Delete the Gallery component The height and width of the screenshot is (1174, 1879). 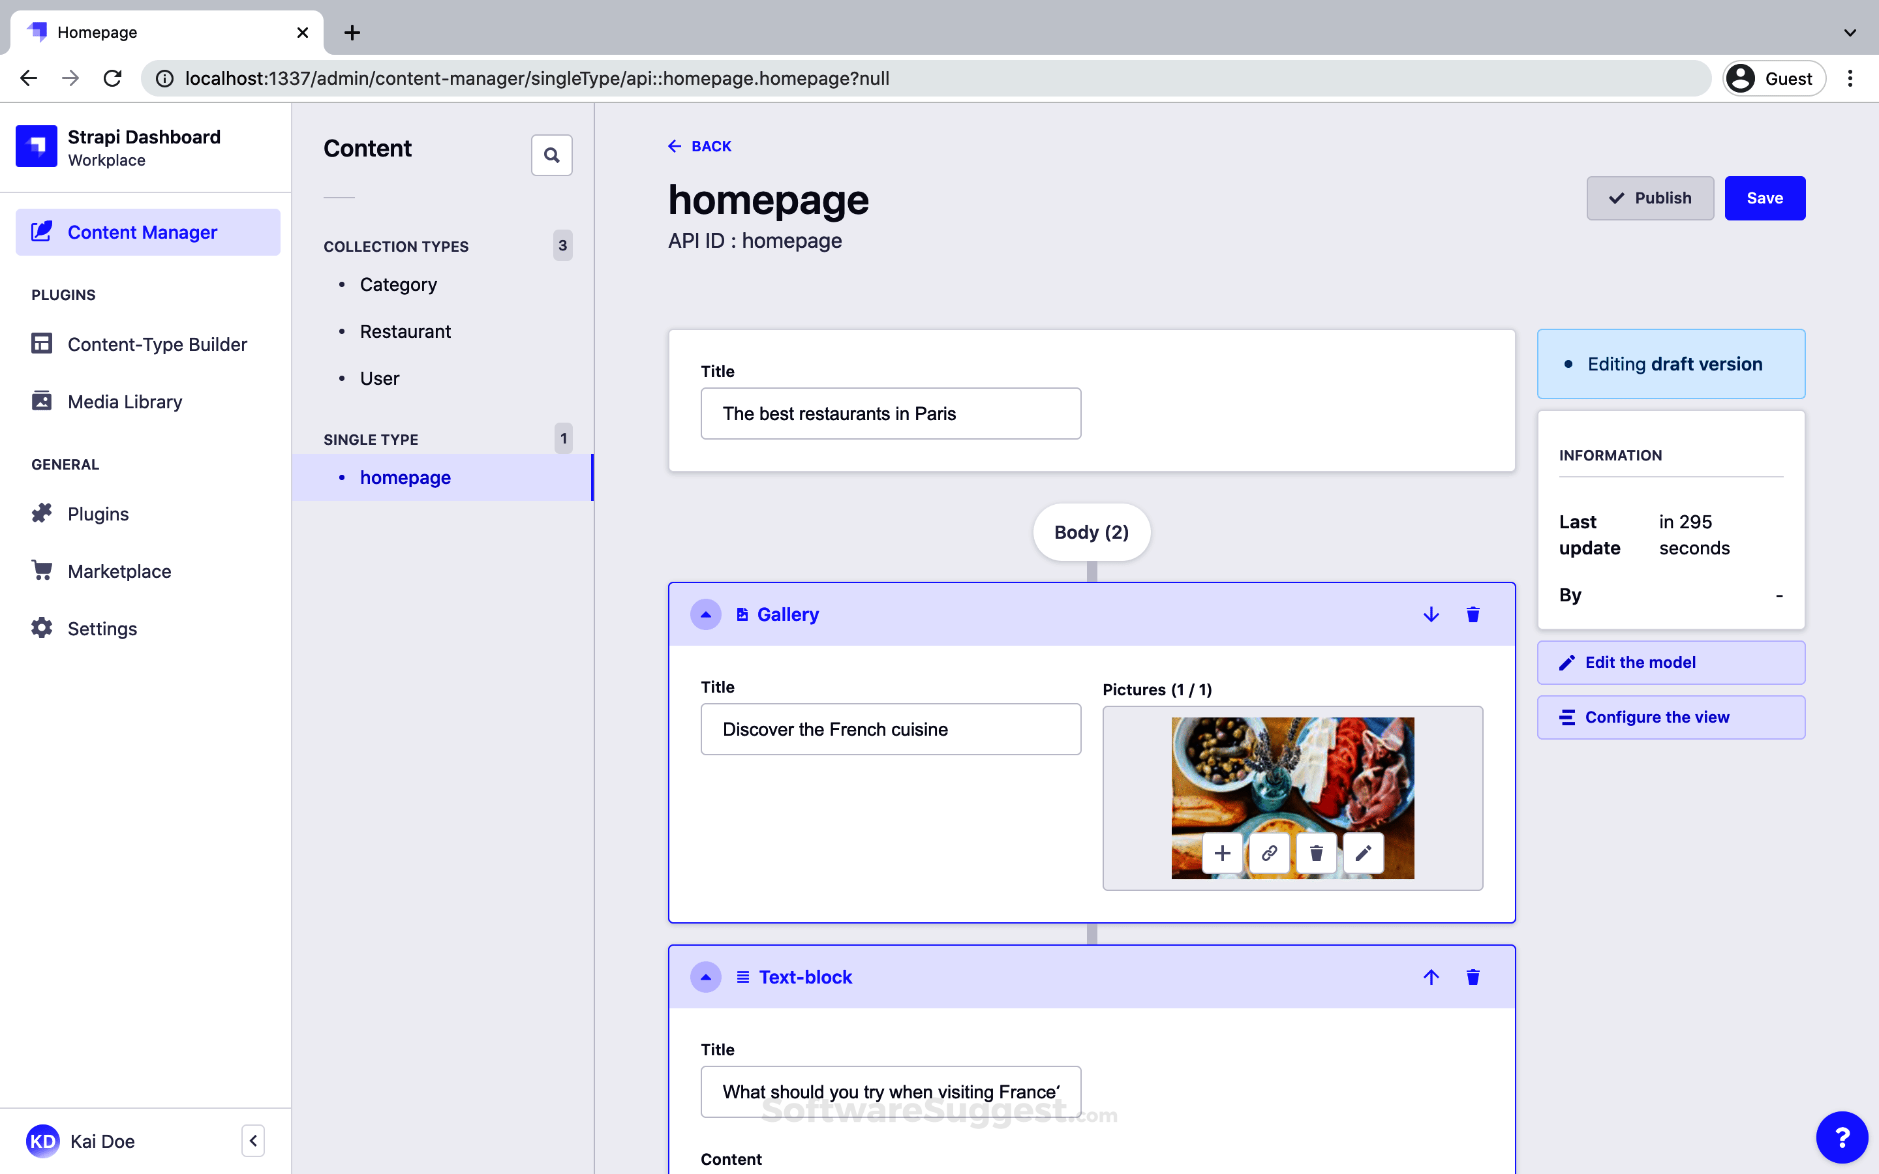click(x=1472, y=614)
